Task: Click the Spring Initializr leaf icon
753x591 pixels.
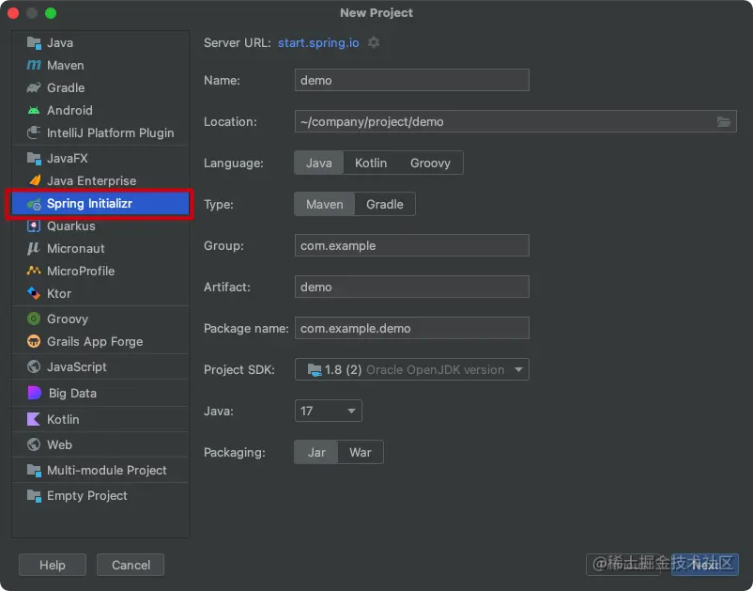Action: [x=34, y=204]
